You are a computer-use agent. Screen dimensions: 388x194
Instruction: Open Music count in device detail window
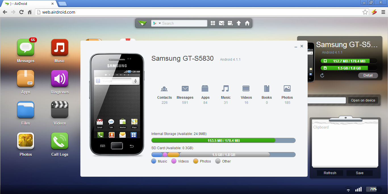226,95
